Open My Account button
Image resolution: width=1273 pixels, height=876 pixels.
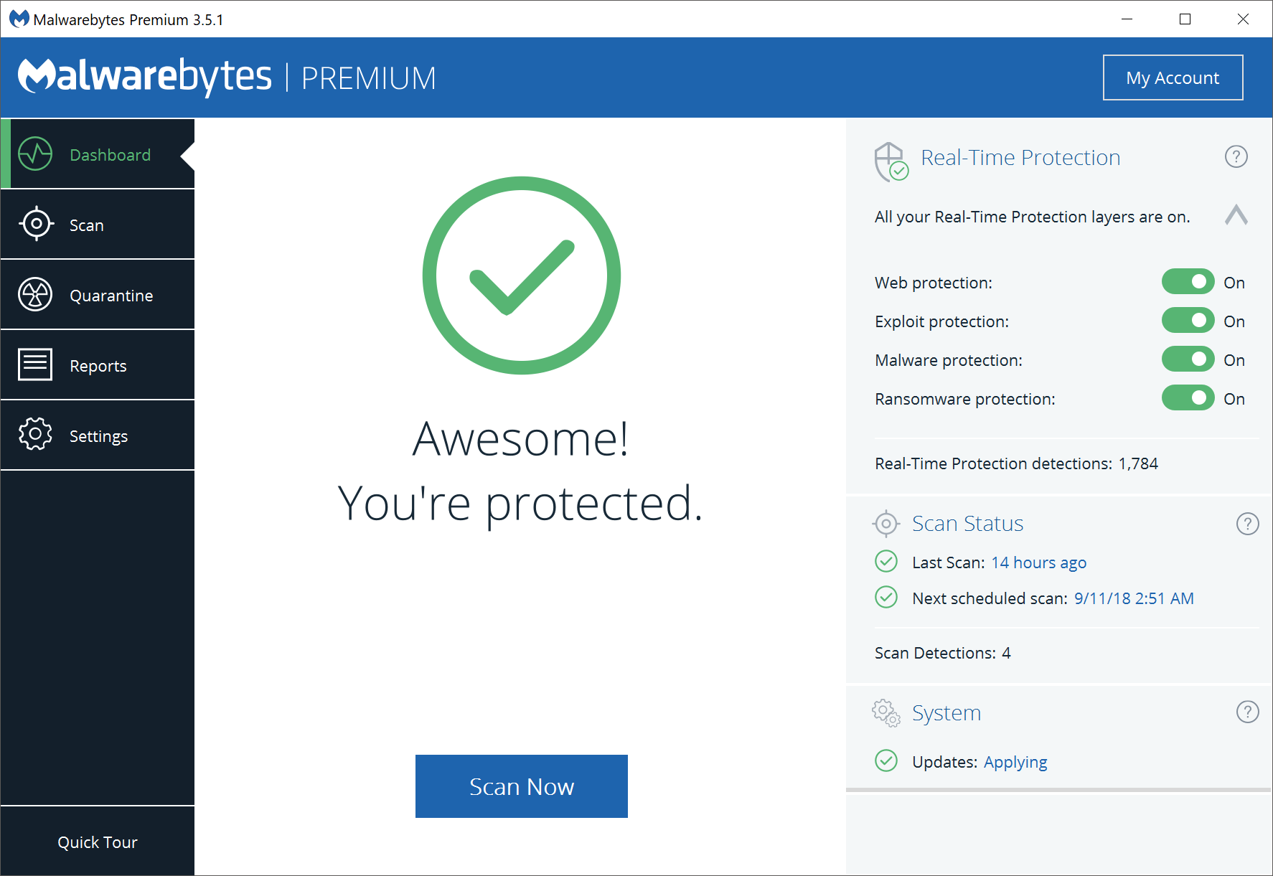1173,77
